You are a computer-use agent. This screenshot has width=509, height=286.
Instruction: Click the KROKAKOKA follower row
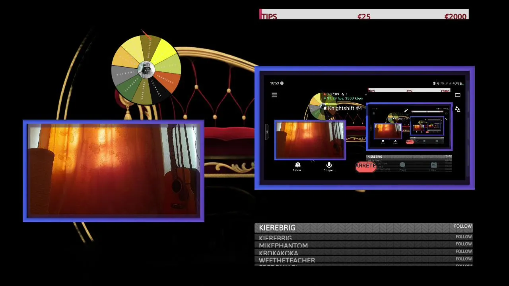[363, 253]
